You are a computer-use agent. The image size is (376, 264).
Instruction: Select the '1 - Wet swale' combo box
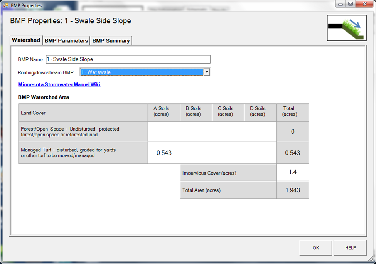pyautogui.click(x=142, y=72)
